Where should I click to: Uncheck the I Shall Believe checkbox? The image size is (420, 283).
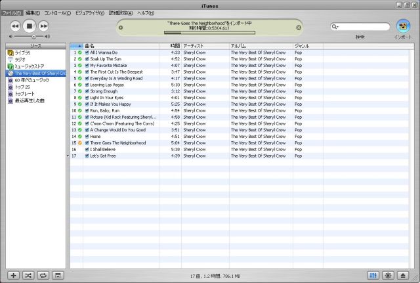87,150
